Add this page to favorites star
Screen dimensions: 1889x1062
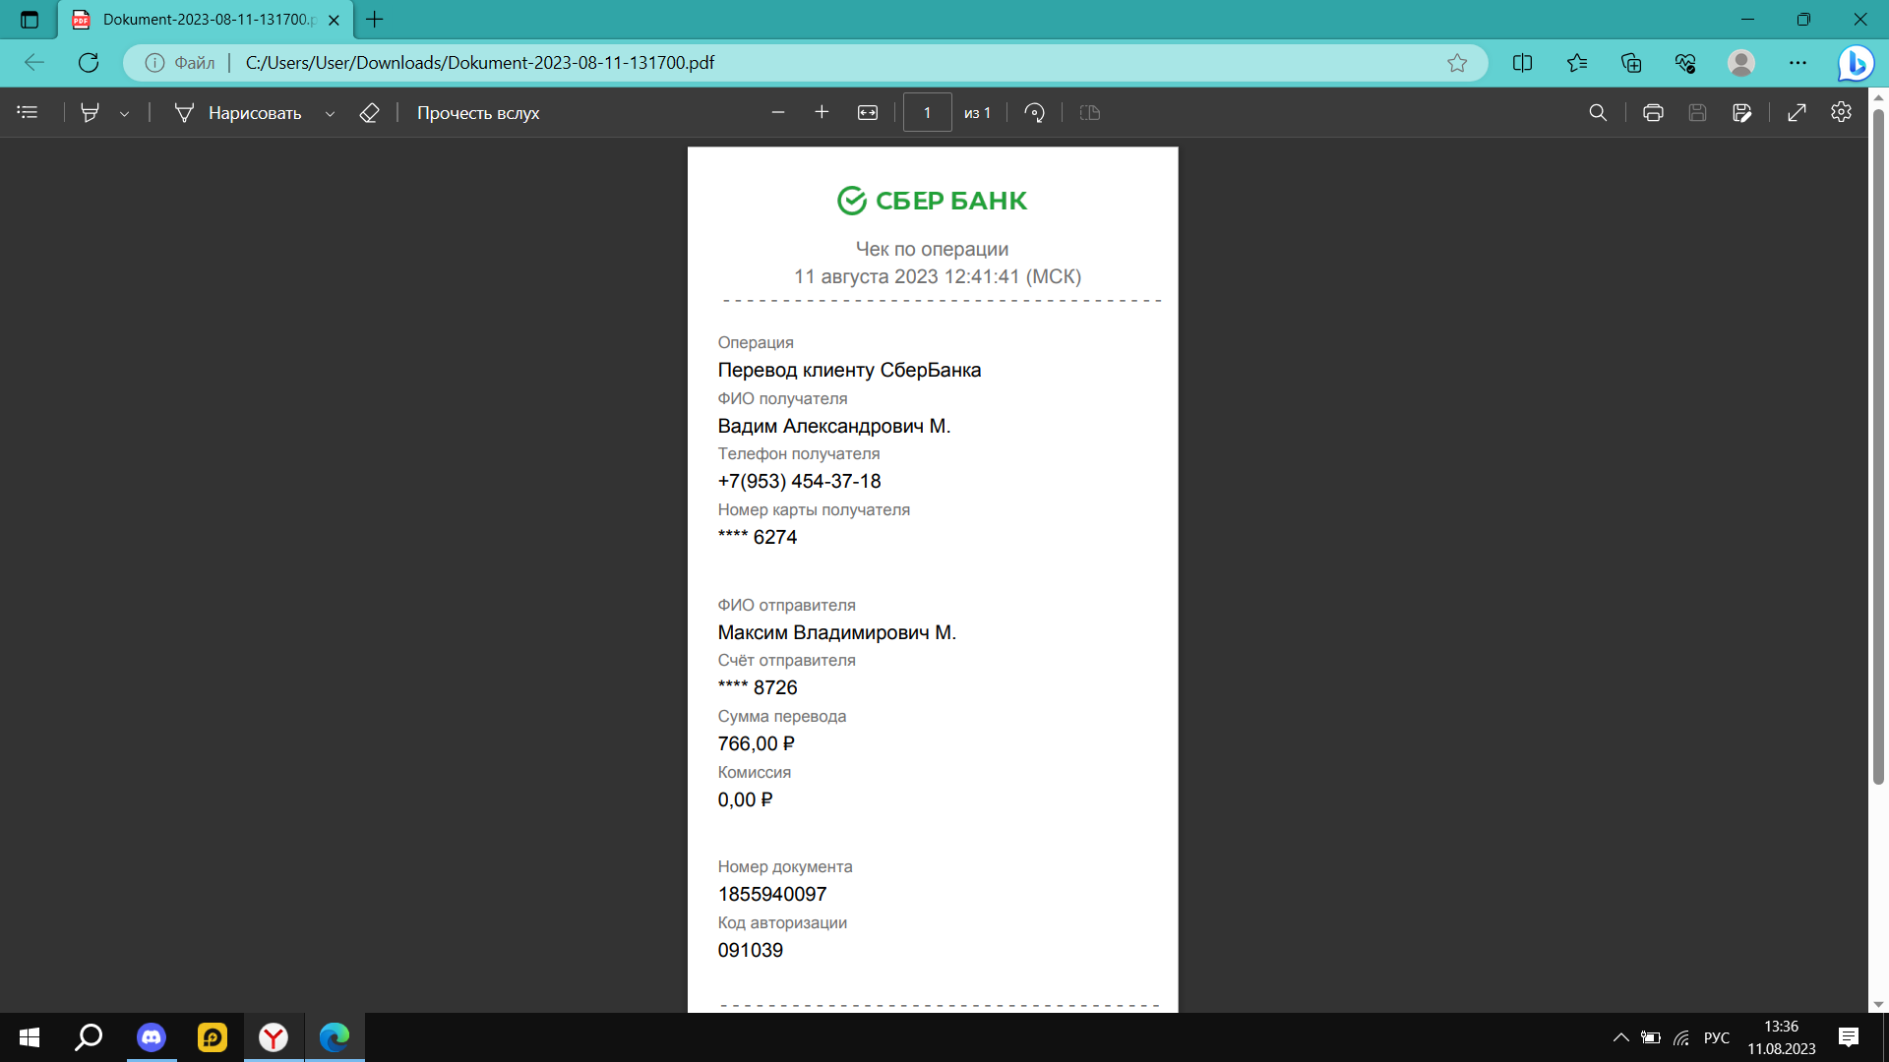pos(1457,63)
